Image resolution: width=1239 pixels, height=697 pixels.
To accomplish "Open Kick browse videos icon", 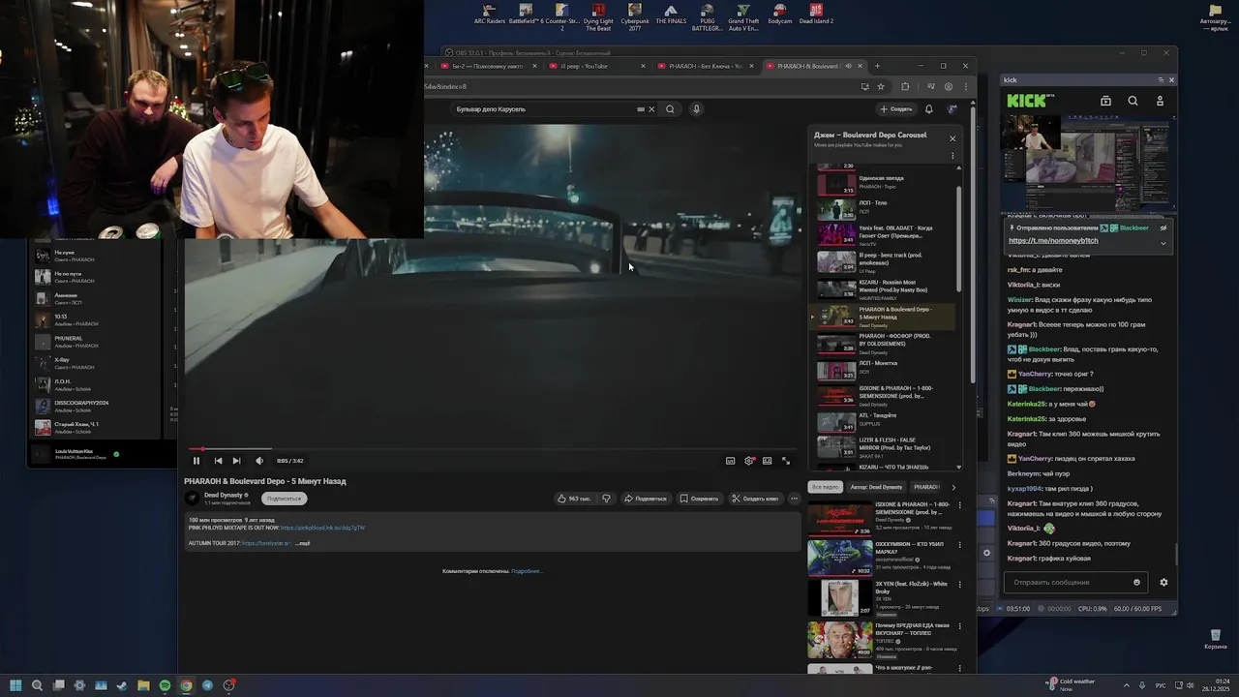I will (1105, 101).
